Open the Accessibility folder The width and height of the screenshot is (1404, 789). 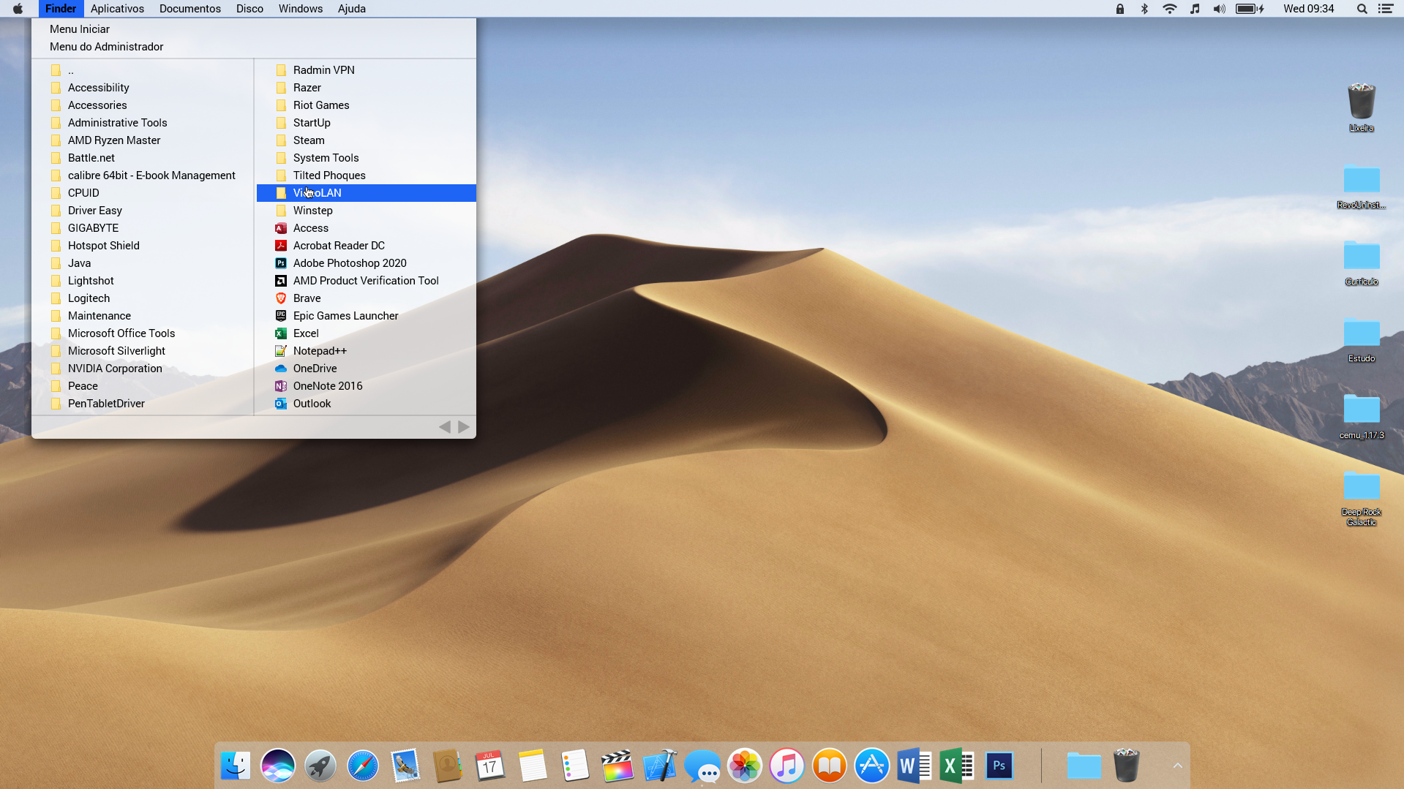click(143, 88)
